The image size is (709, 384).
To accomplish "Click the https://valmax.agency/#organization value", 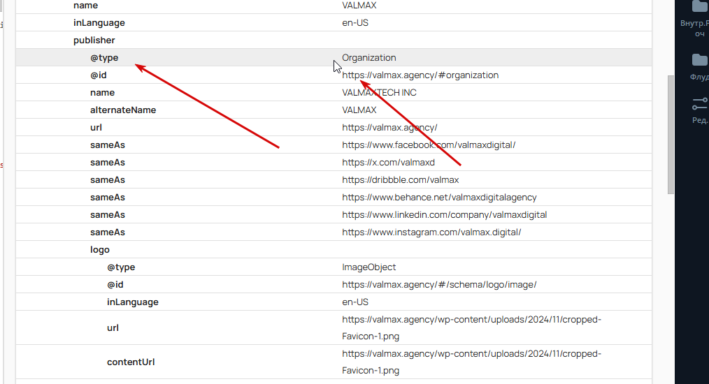I will tap(420, 75).
